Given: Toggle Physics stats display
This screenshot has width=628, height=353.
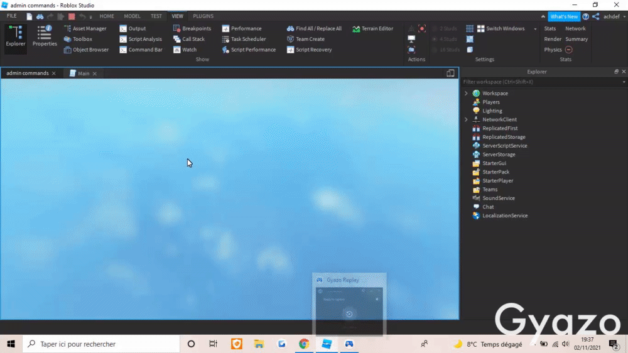Looking at the screenshot, I should coord(553,50).
